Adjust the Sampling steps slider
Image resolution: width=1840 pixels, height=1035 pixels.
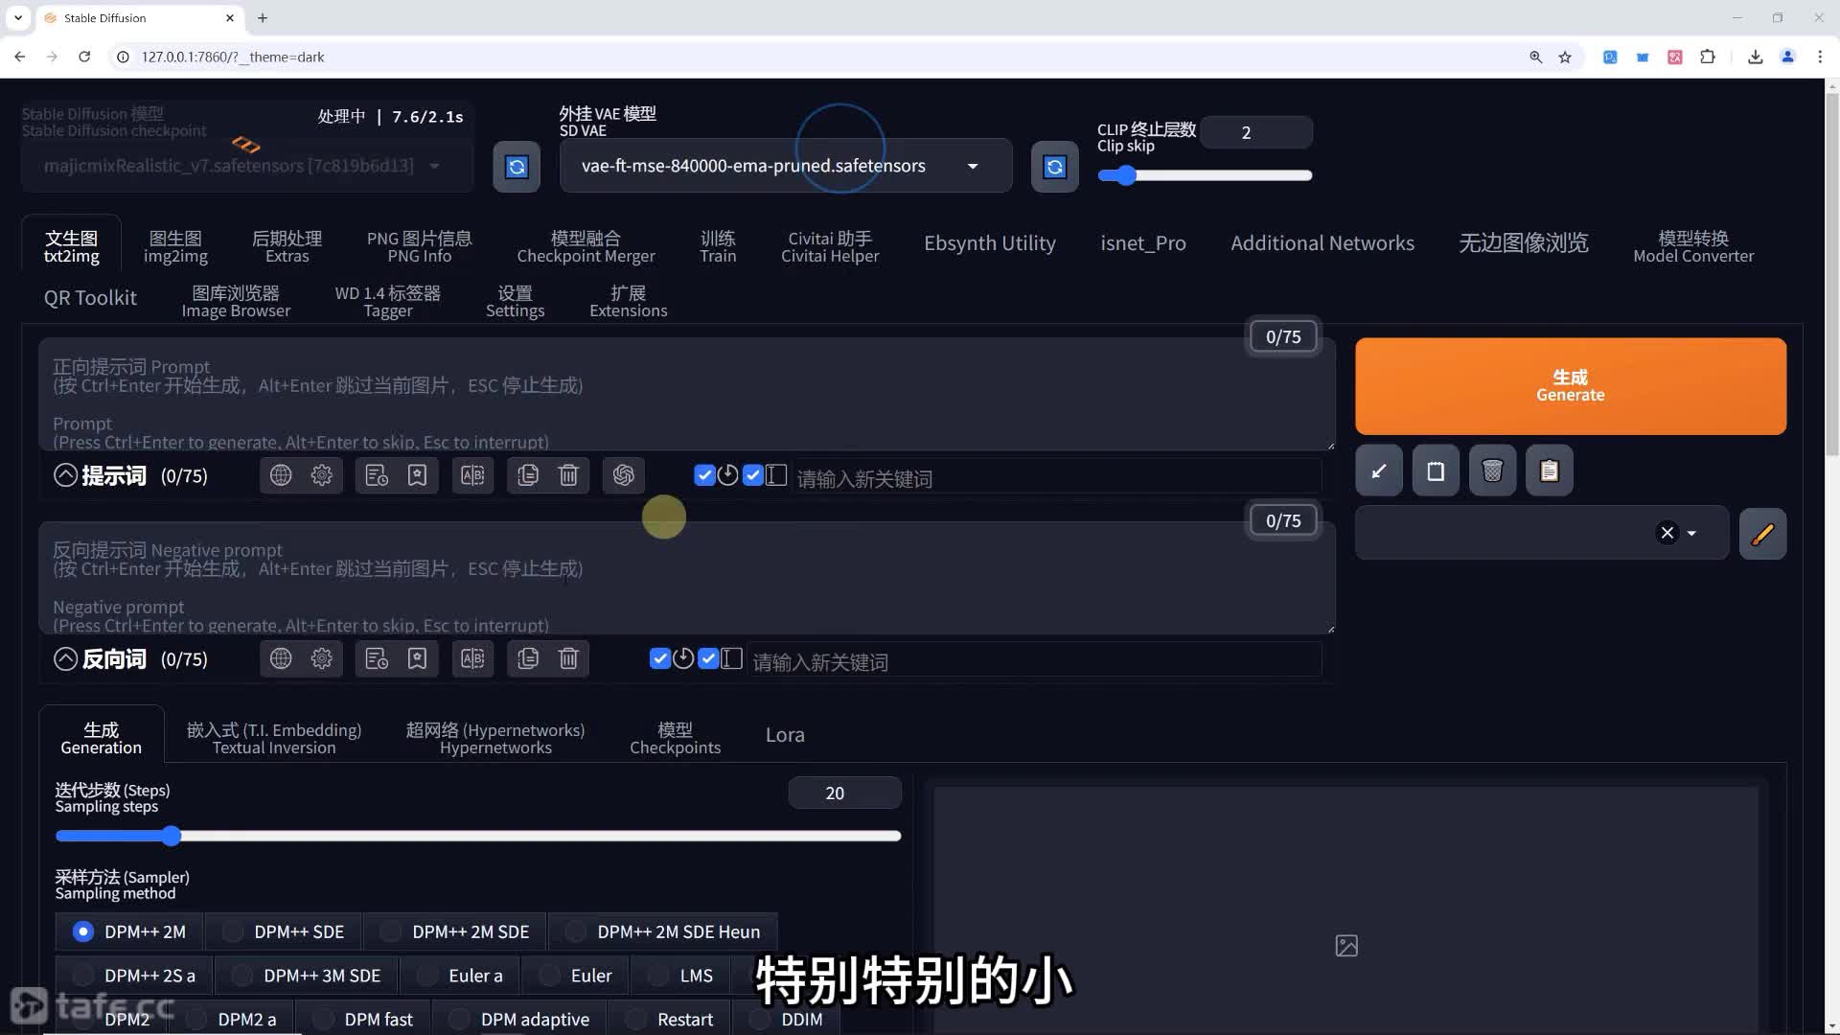(x=478, y=836)
